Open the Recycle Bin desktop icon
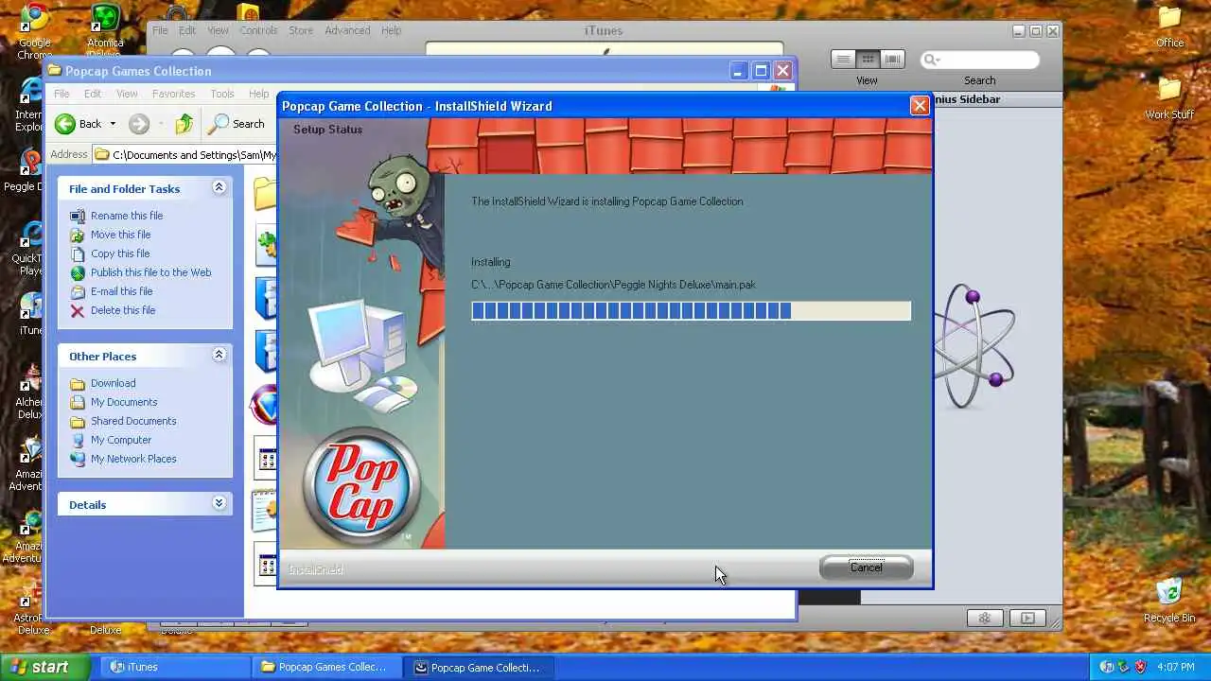Screen dimensions: 1211x681 tap(1169, 600)
